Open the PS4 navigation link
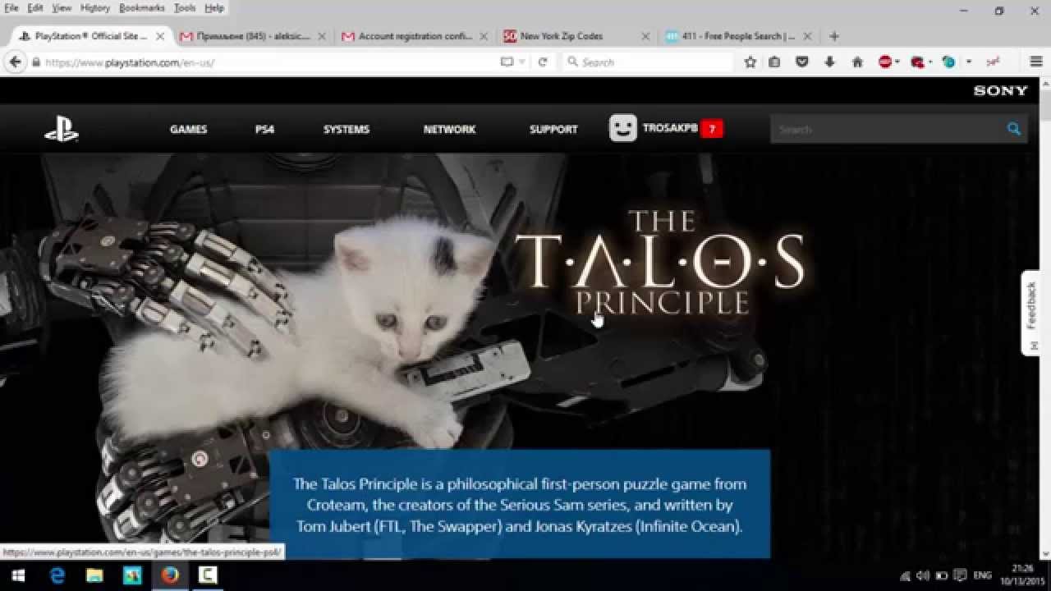Screen dimensions: 1051x591 (x=264, y=129)
